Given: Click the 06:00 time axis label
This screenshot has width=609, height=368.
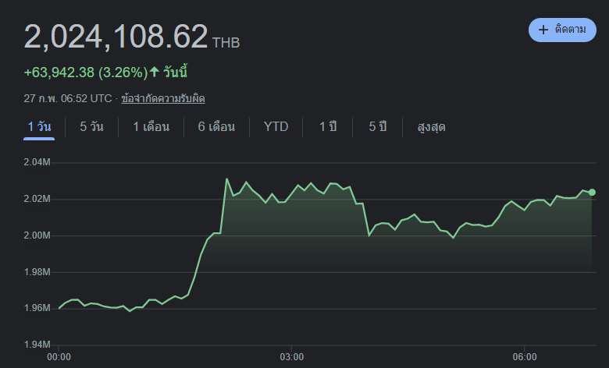Looking at the screenshot, I should coord(525,357).
